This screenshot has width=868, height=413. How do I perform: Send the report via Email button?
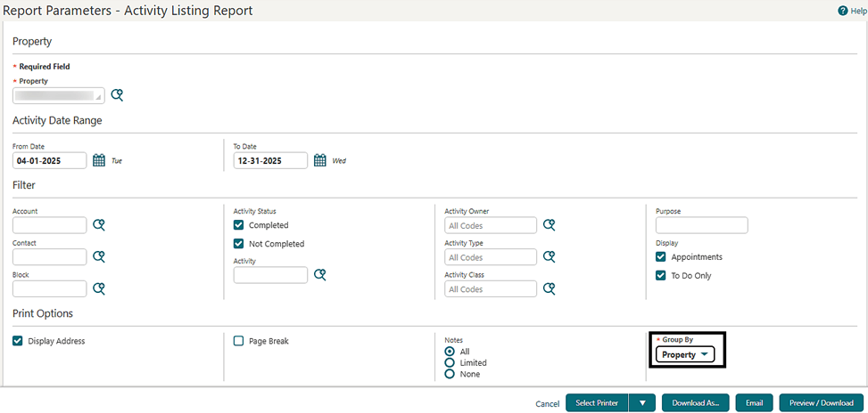click(x=755, y=403)
